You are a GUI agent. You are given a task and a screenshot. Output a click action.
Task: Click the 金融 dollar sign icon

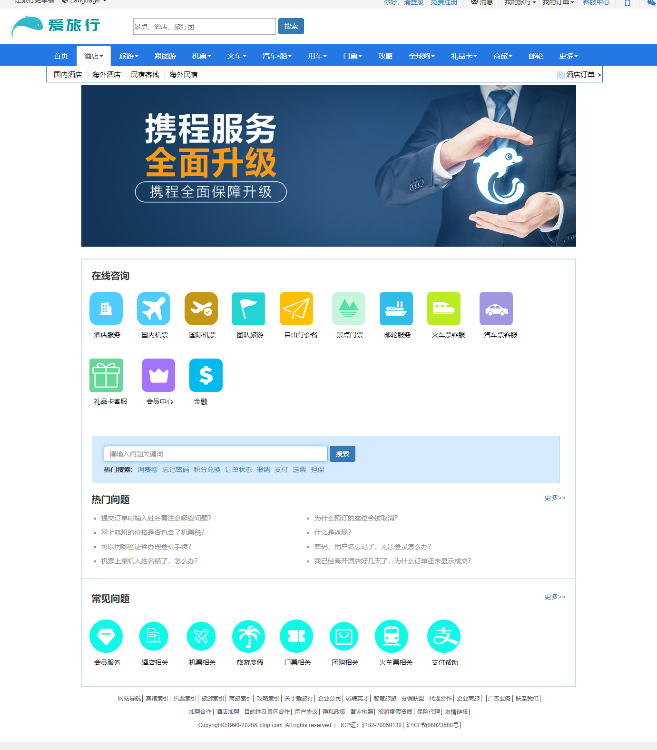point(206,375)
